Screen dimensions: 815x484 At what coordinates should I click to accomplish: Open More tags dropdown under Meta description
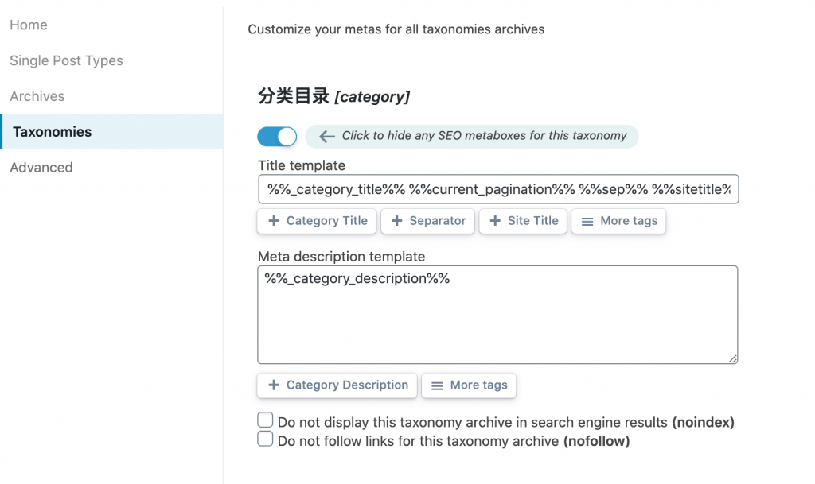[x=469, y=385]
